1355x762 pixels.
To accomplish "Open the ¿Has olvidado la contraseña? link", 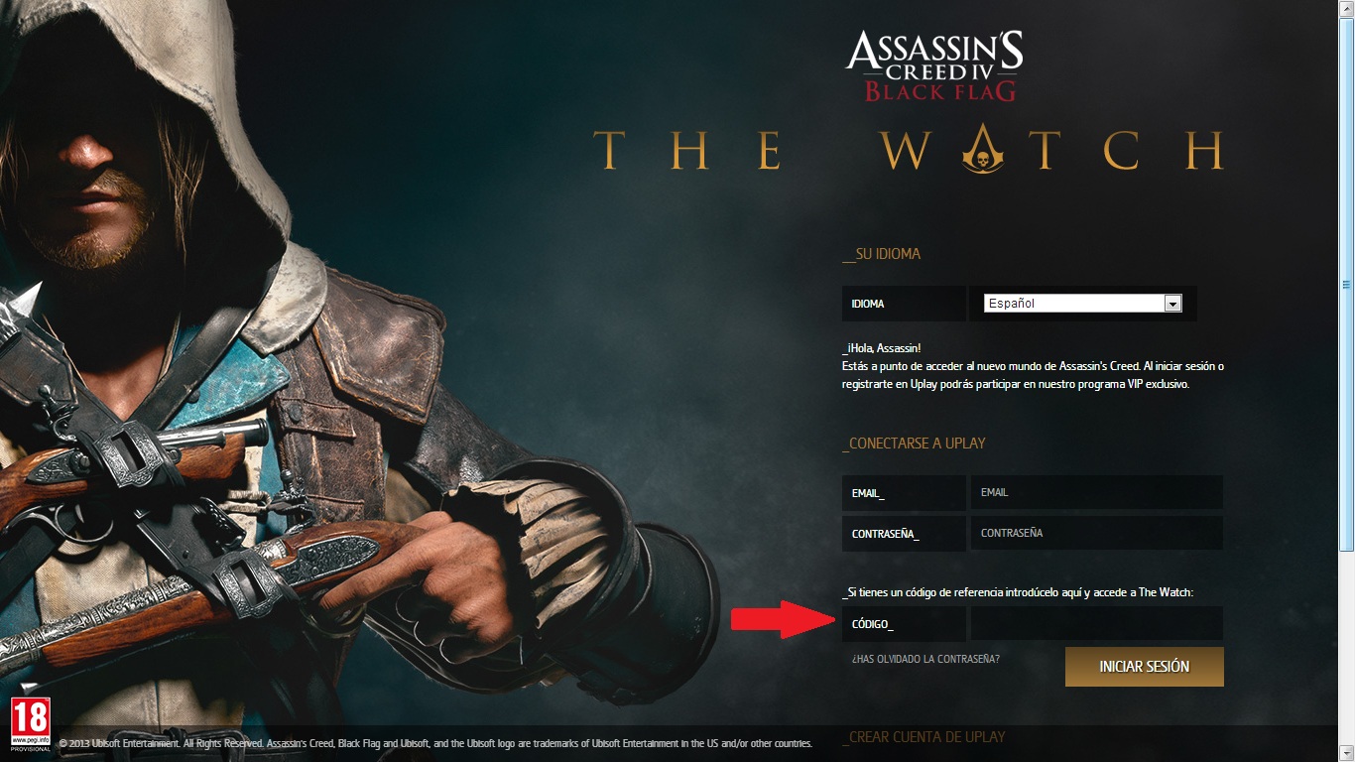I will (925, 659).
